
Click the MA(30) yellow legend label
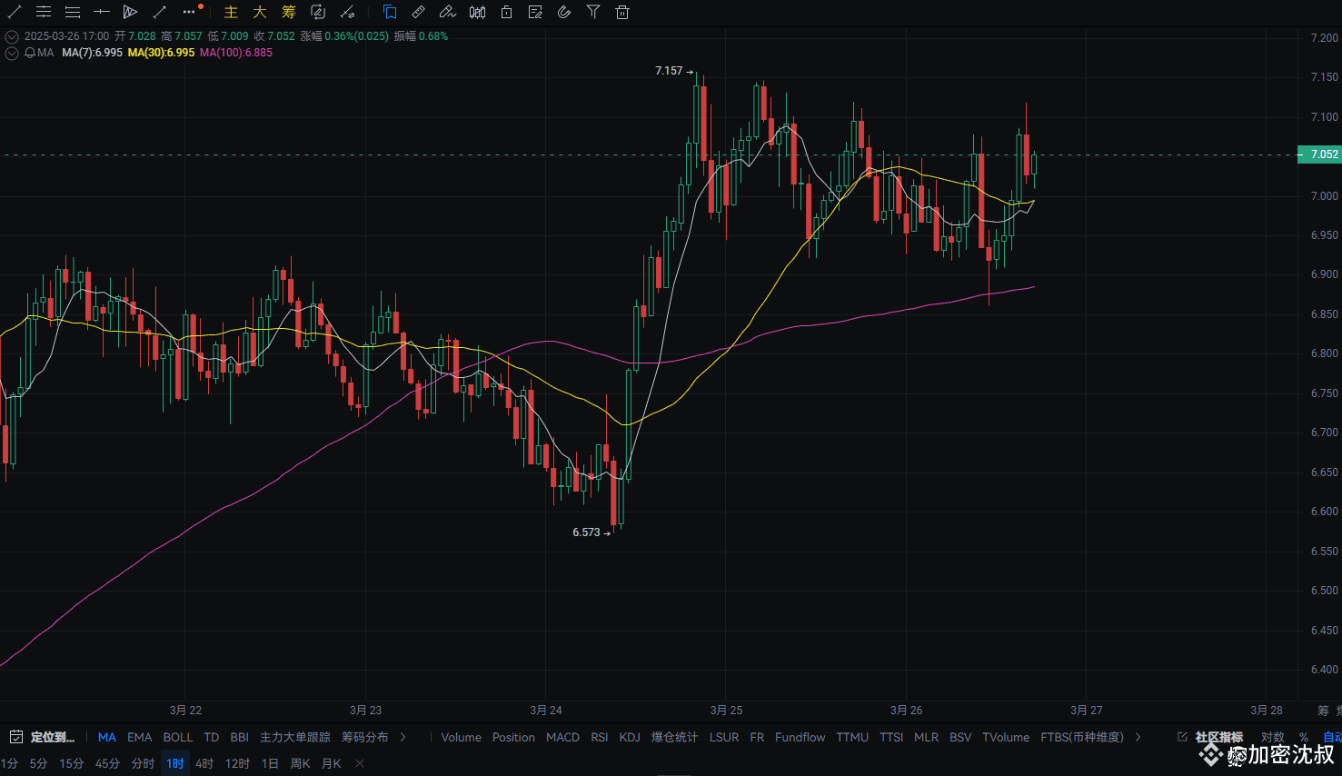pyautogui.click(x=161, y=53)
